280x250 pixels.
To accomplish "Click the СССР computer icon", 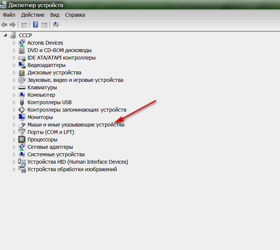I will pyautogui.click(x=13, y=35).
